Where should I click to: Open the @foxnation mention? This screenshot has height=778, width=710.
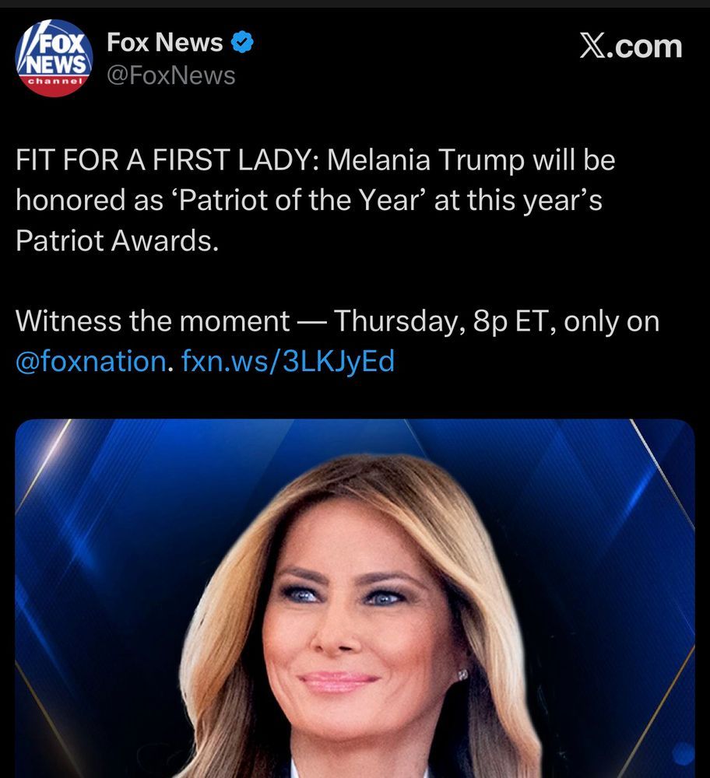91,361
